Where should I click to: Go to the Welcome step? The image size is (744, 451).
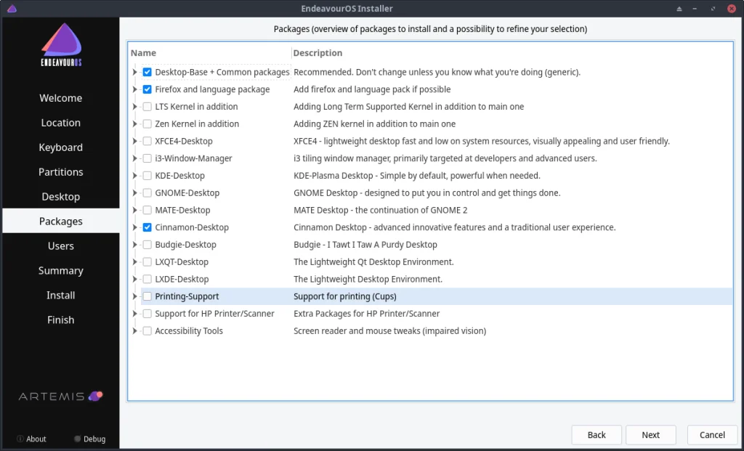(61, 98)
